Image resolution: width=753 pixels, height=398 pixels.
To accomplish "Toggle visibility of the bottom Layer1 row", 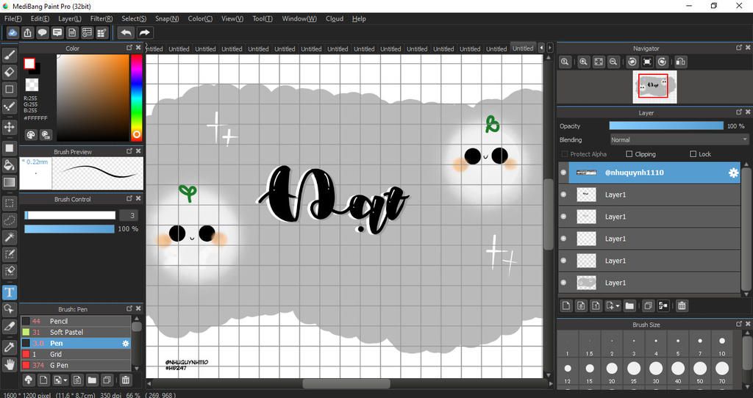I will coord(564,283).
